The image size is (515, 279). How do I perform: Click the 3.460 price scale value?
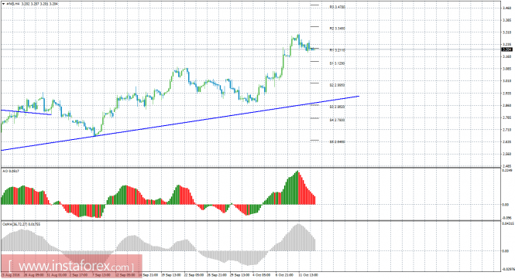(x=506, y=8)
